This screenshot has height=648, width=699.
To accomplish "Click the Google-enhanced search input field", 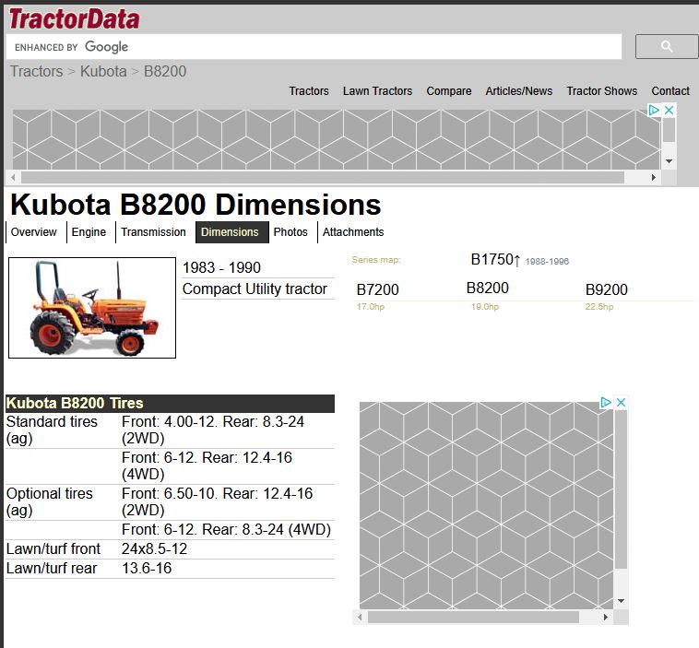I will 314,47.
